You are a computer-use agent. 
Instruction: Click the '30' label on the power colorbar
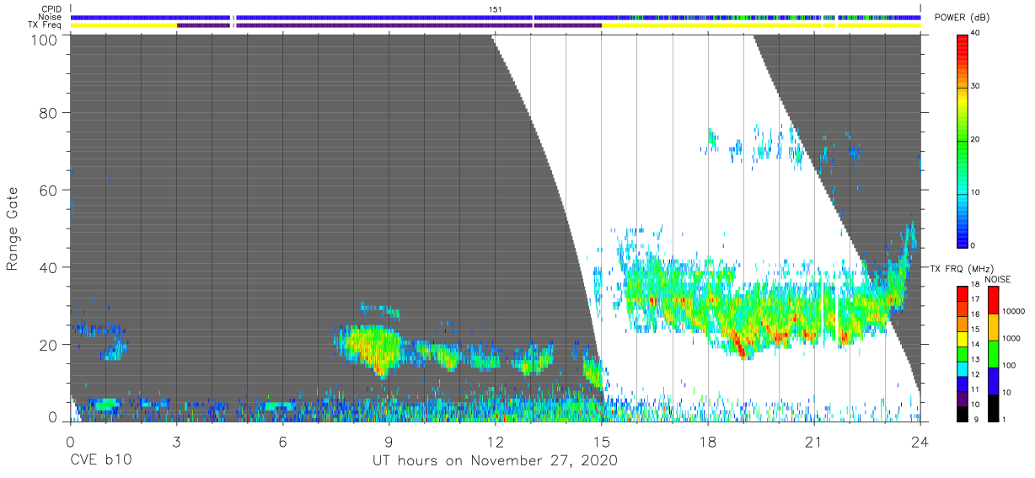pyautogui.click(x=975, y=87)
